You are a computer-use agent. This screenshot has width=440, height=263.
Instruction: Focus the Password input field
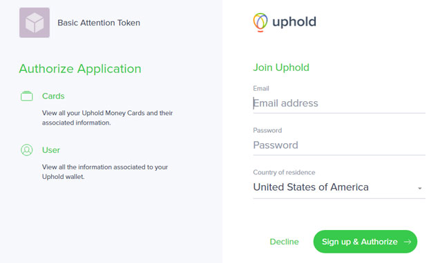(339, 145)
